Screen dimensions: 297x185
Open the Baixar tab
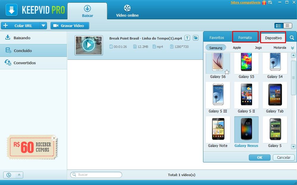point(87,11)
